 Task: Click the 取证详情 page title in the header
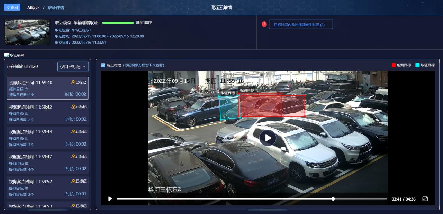222,8
